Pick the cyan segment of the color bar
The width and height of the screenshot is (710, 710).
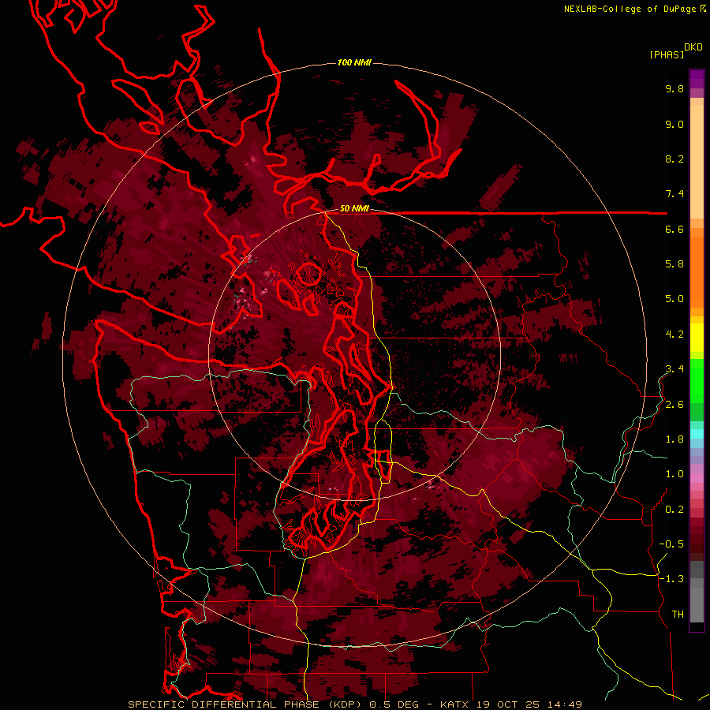coord(697,434)
